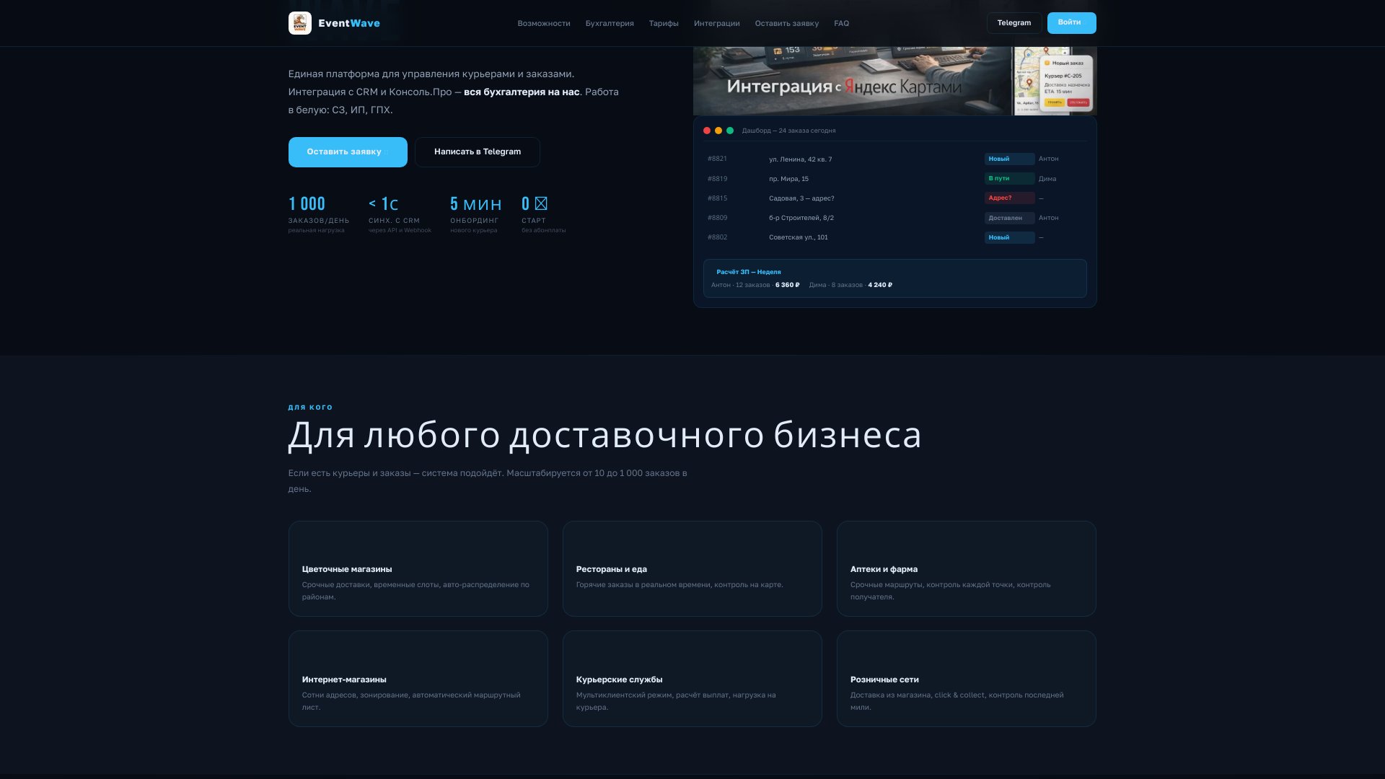
Task: Click the green traffic-light dot on the dashboard mockup
Action: (729, 131)
